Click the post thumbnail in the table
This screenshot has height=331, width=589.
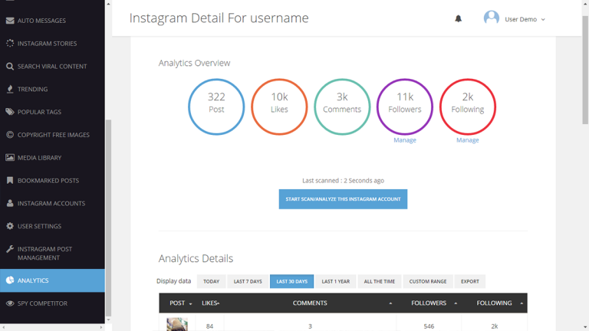coord(177,325)
